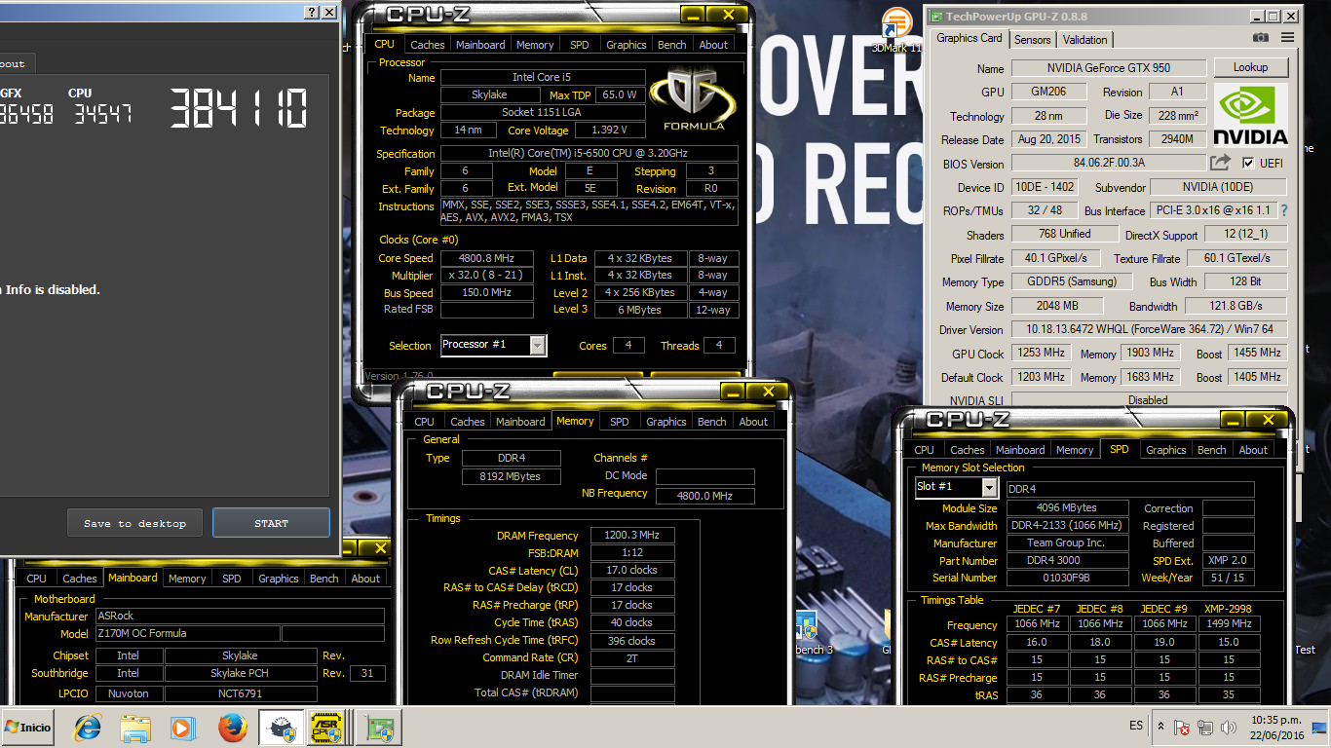1331x748 pixels.
Task: Click the BIOS share/export arrow icon
Action: tap(1220, 163)
